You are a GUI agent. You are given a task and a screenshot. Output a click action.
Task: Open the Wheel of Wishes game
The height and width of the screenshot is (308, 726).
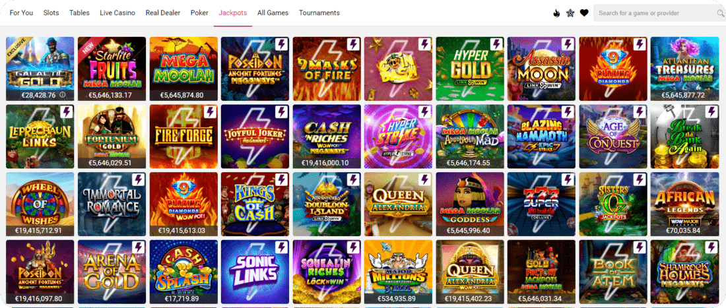pyautogui.click(x=40, y=204)
